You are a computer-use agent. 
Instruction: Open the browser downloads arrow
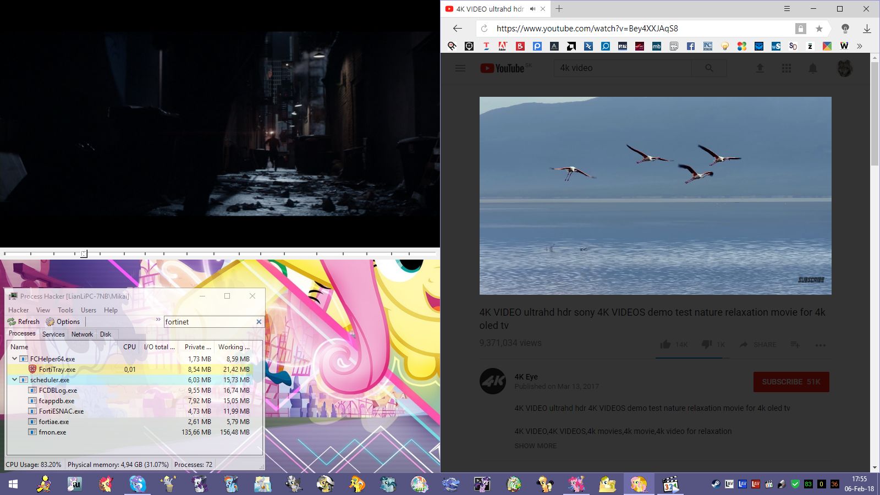(867, 29)
